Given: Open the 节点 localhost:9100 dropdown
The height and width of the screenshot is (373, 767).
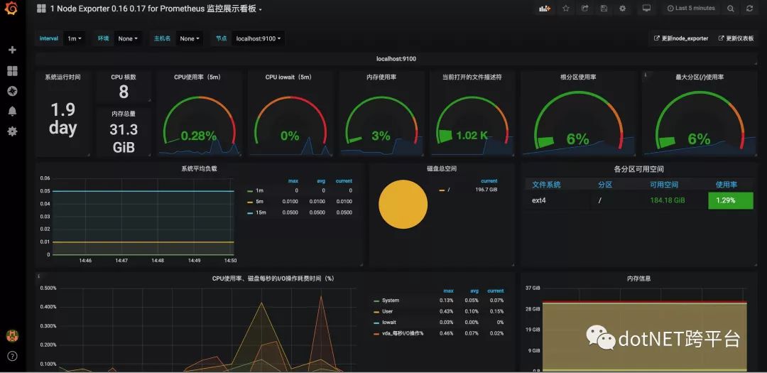Looking at the screenshot, I should pyautogui.click(x=259, y=38).
